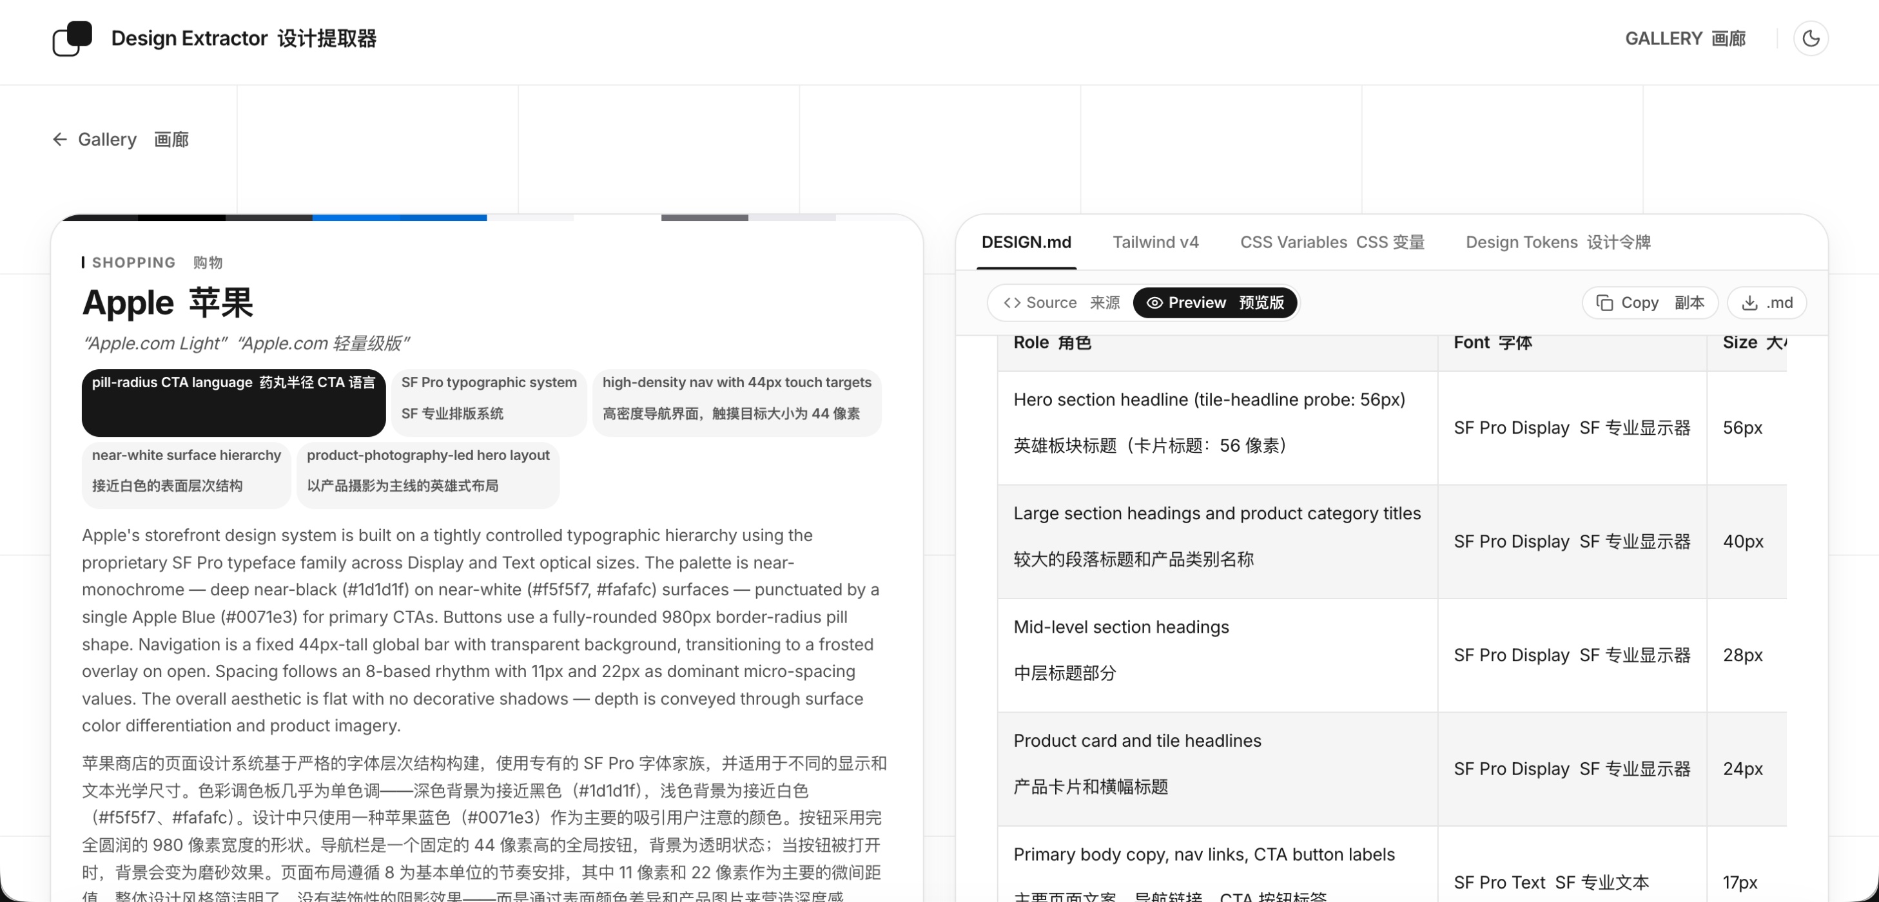The height and width of the screenshot is (902, 1879).
Task: Download the .md file
Action: (x=1767, y=303)
